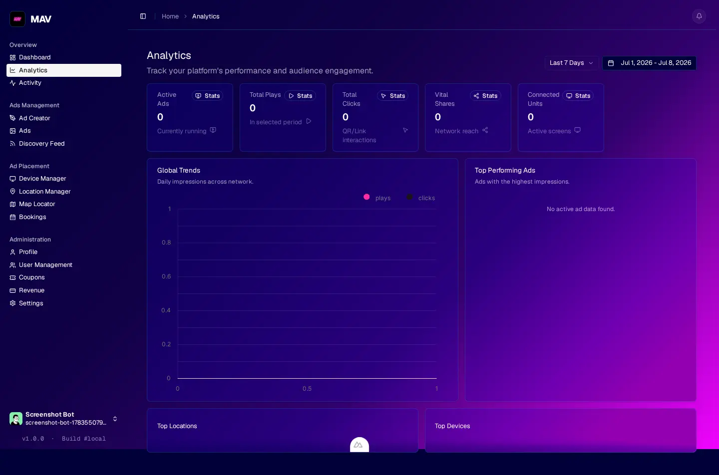Open the Jul 1 - Jul 8 date picker
The height and width of the screenshot is (475, 719).
click(649, 63)
